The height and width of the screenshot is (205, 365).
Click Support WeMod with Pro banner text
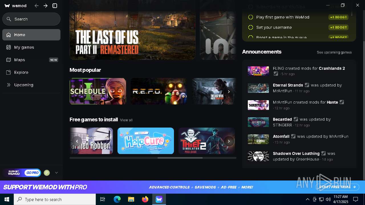[45, 187]
